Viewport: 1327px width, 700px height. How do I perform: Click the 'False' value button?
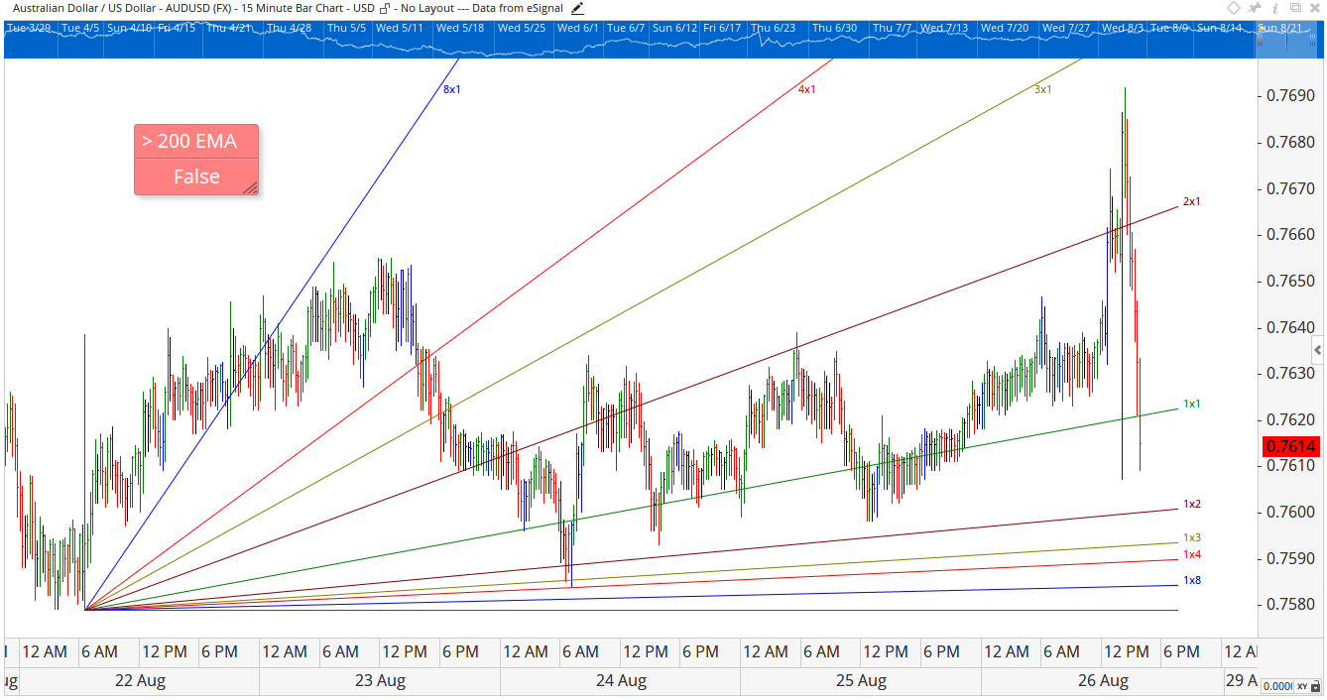coord(196,176)
